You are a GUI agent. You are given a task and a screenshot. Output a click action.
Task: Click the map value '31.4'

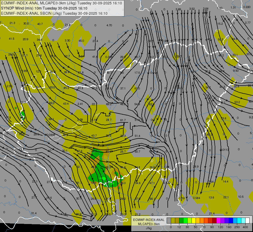(x=34, y=213)
